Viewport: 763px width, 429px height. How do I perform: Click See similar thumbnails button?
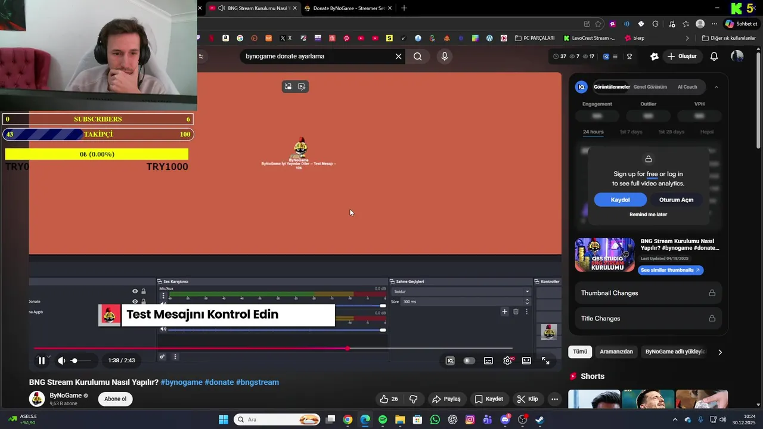(670, 270)
